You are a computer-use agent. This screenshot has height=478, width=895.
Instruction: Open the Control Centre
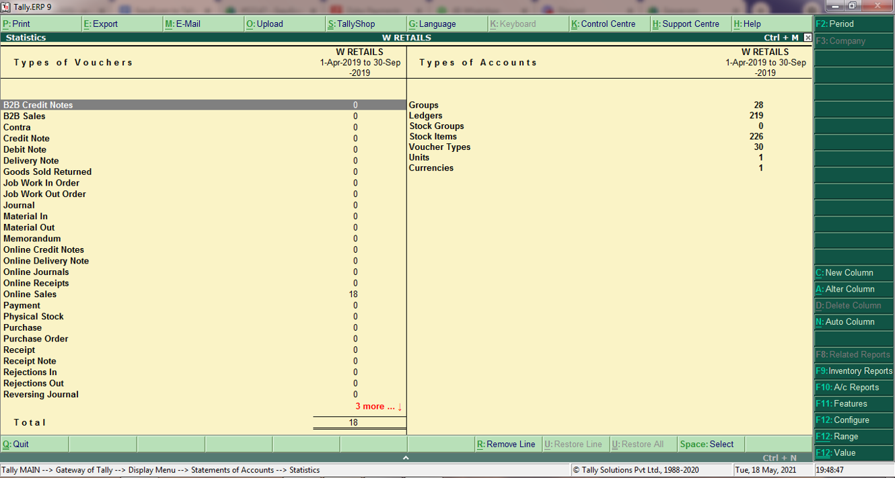click(x=610, y=24)
